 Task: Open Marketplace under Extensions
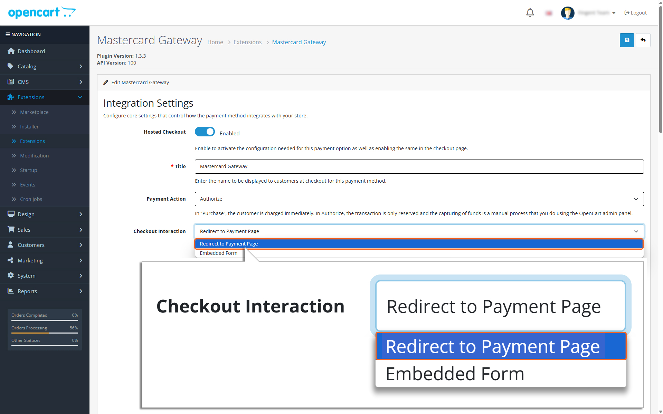(34, 112)
